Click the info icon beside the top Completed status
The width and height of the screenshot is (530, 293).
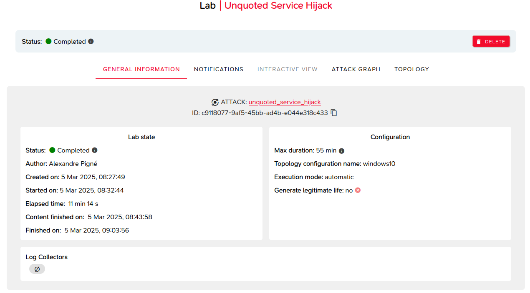(x=91, y=42)
